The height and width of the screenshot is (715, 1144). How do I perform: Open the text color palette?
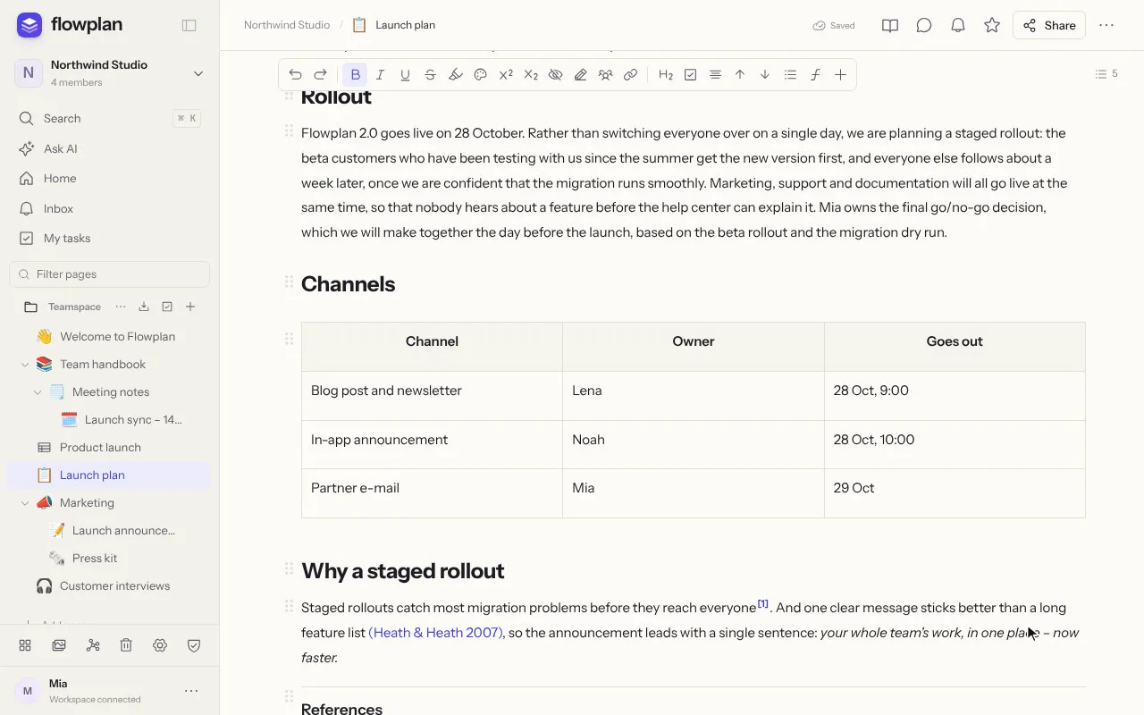(480, 75)
